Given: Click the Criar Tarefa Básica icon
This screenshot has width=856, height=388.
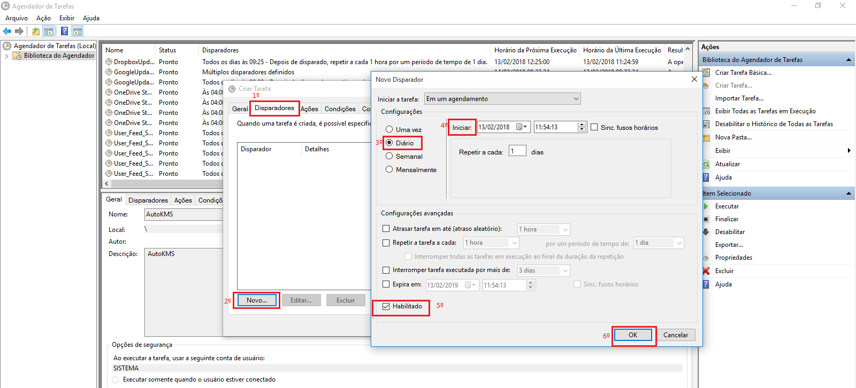Looking at the screenshot, I should click(x=706, y=73).
